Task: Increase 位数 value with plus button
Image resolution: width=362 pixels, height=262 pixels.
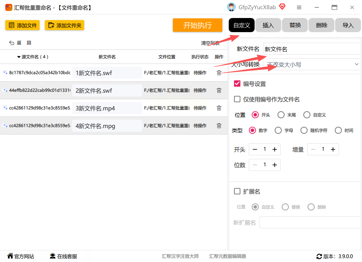Action: (x=274, y=165)
